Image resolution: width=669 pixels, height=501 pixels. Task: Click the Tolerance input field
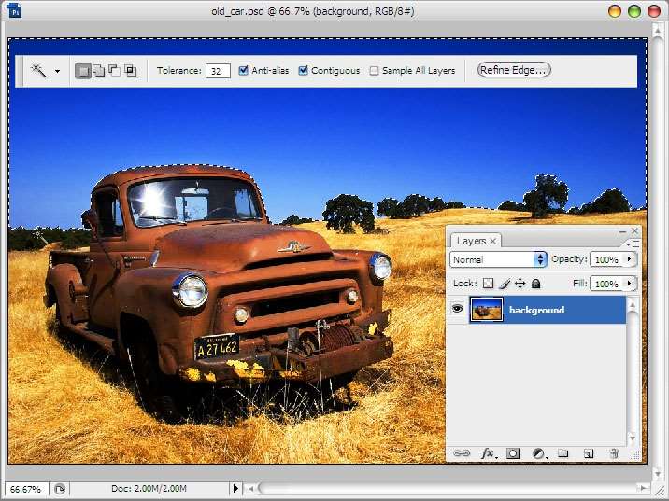[218, 71]
